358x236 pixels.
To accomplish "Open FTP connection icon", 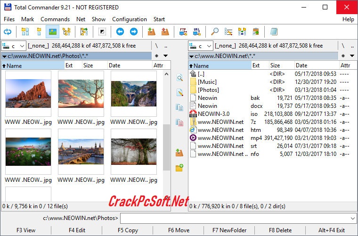I will coord(183,32).
